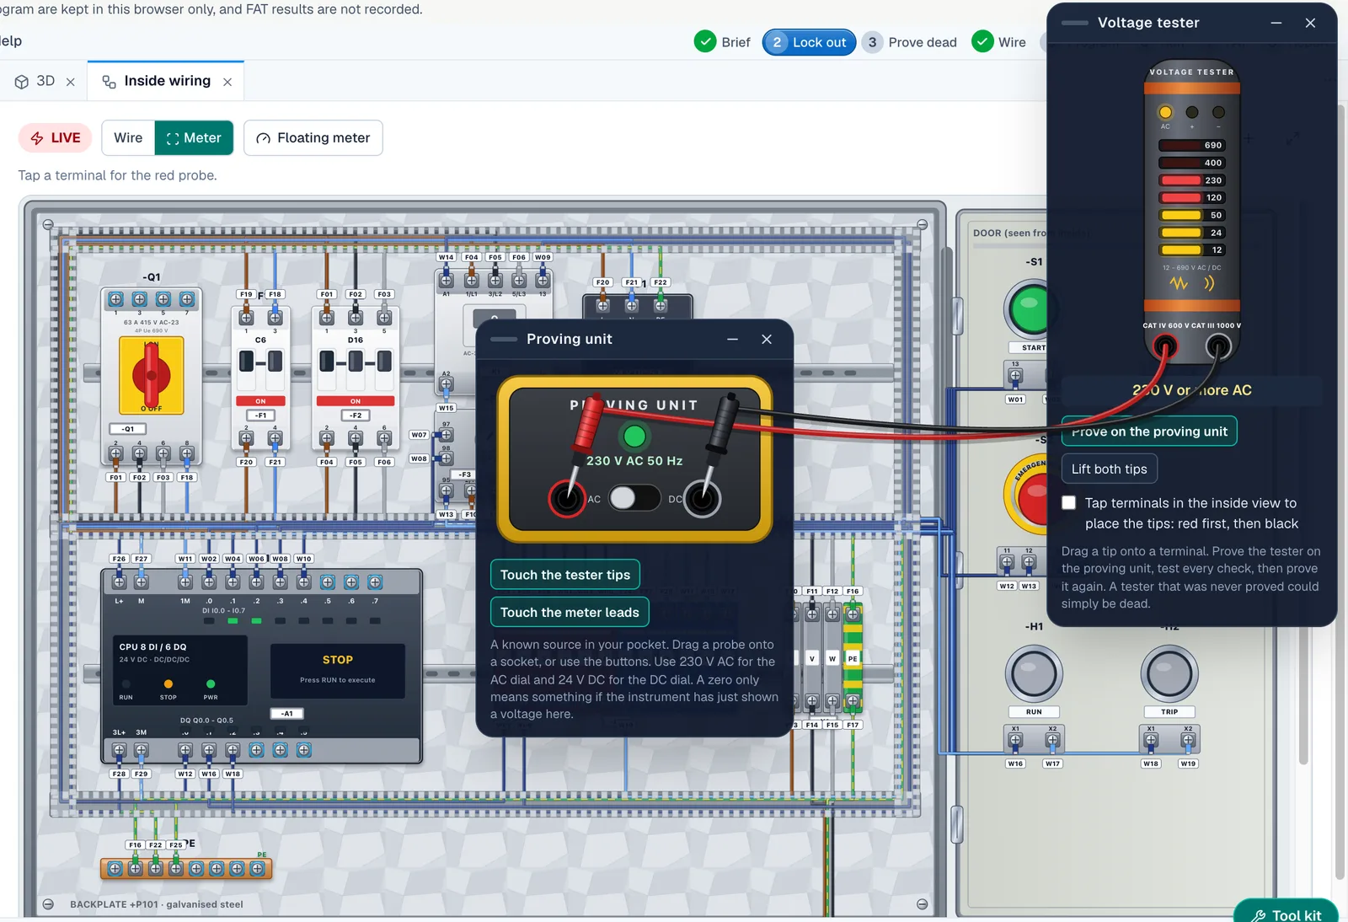Click the proving unit AC red socket
This screenshot has height=922, width=1348.
coord(567,499)
